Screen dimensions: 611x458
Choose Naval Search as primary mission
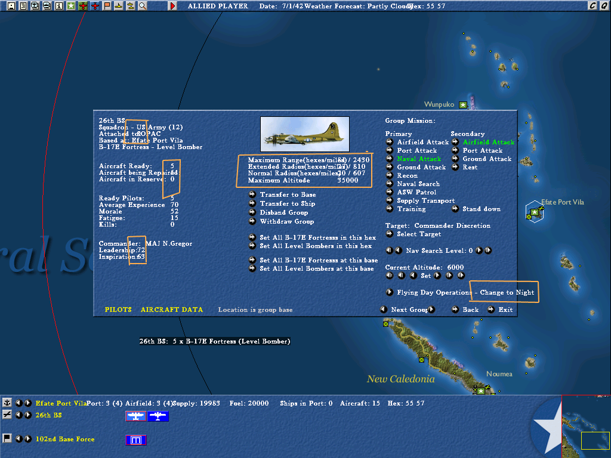click(413, 184)
